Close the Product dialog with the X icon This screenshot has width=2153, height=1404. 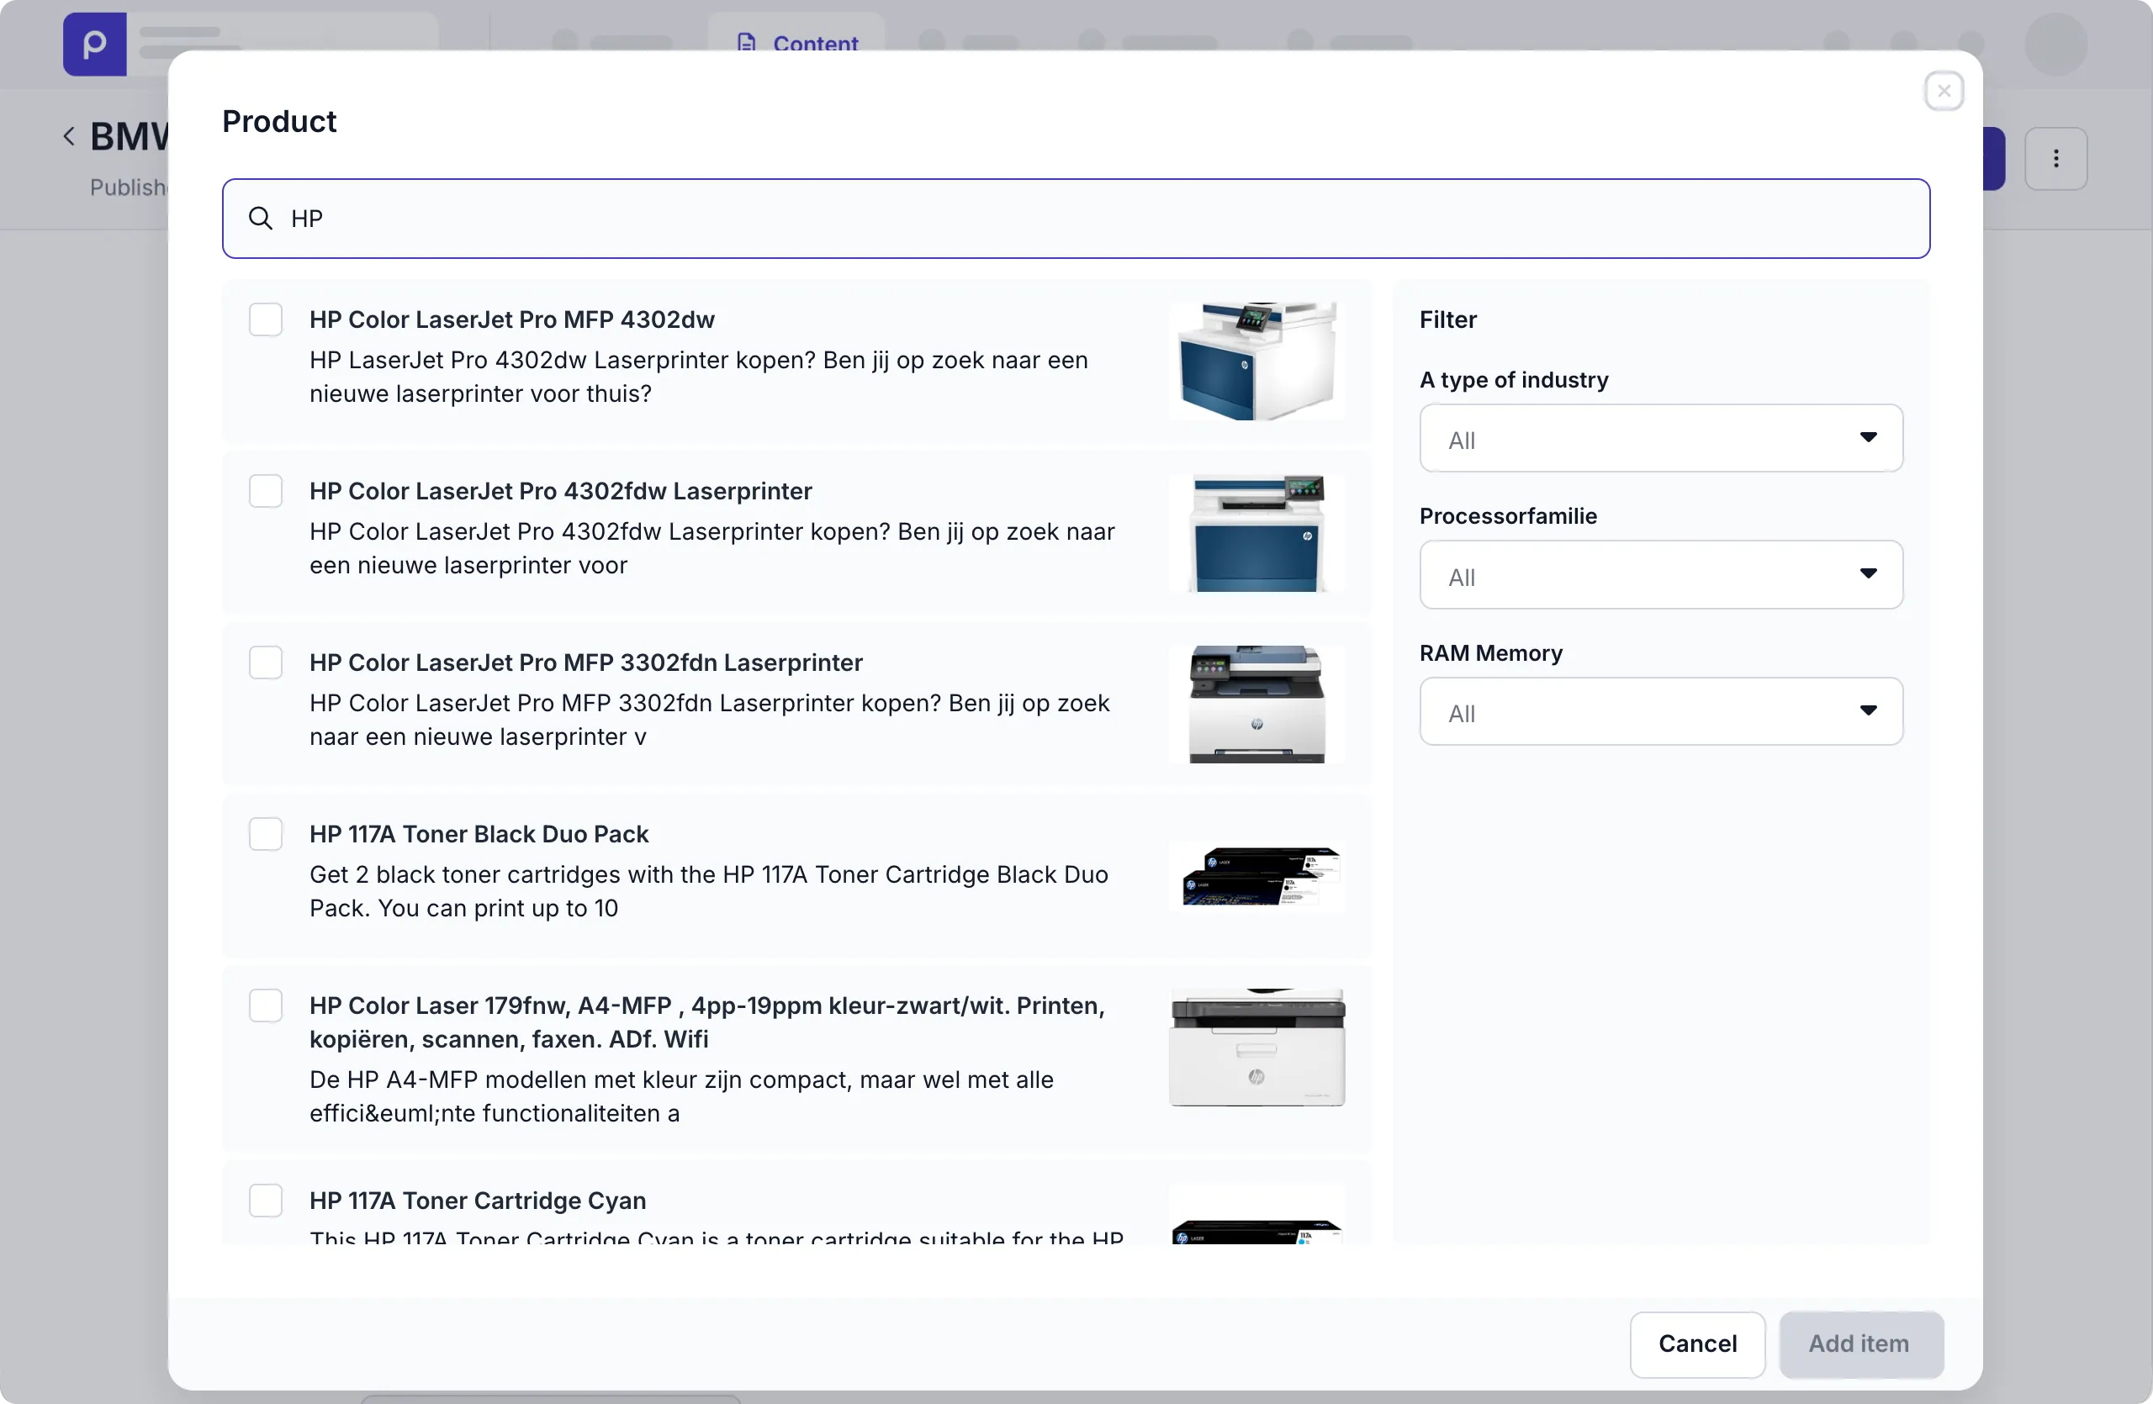pyautogui.click(x=1943, y=92)
